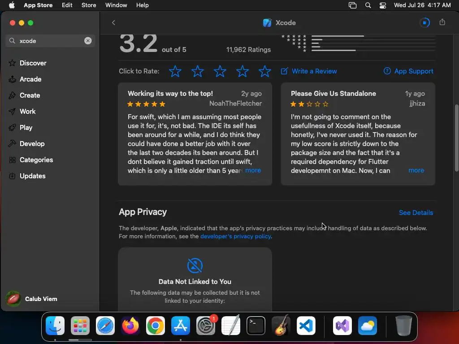Open Control Center in menu bar
This screenshot has height=344, width=459.
pyautogui.click(x=383, y=5)
